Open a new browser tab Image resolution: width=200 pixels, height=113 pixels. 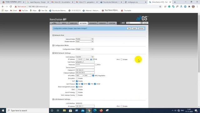(x=175, y=2)
